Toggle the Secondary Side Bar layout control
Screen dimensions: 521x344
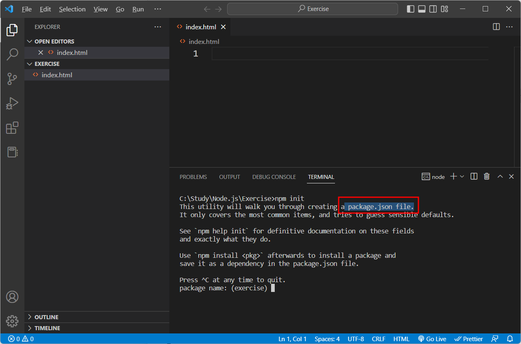pyautogui.click(x=433, y=9)
